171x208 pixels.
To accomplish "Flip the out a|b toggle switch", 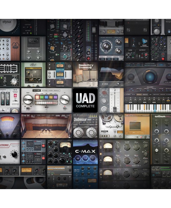I will coord(5,82).
